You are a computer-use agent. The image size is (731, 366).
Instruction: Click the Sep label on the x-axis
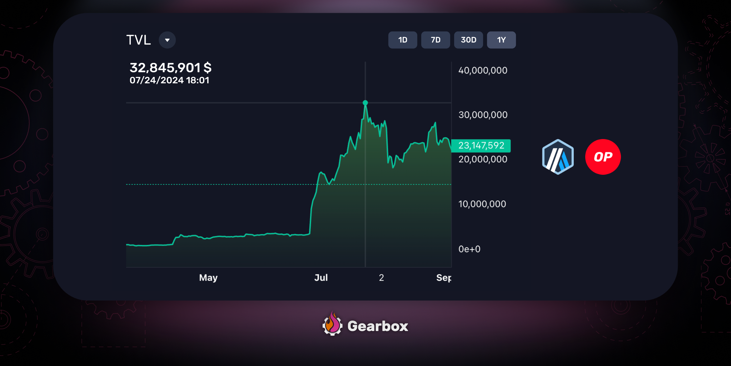coord(443,278)
